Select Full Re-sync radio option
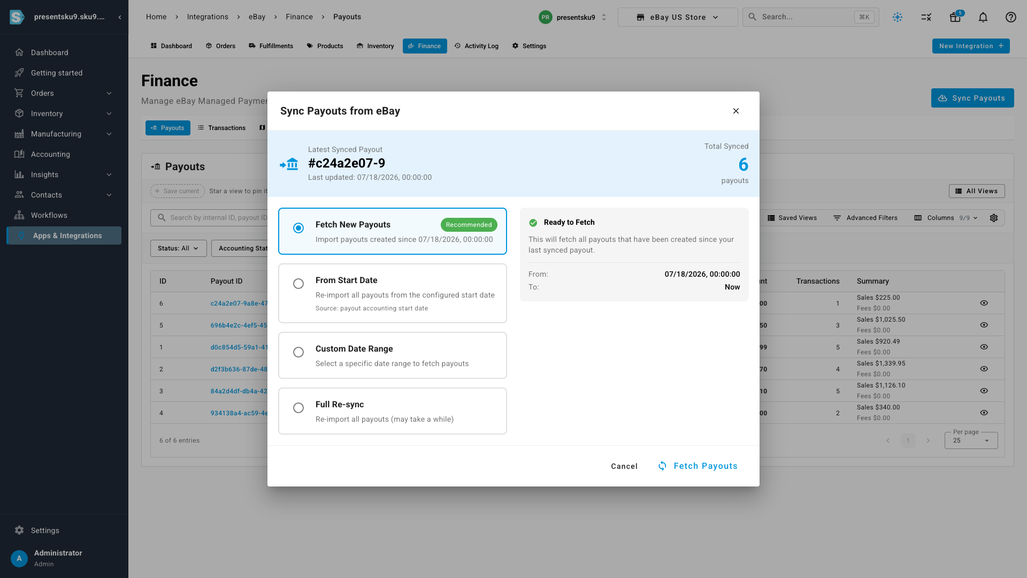 (x=298, y=408)
